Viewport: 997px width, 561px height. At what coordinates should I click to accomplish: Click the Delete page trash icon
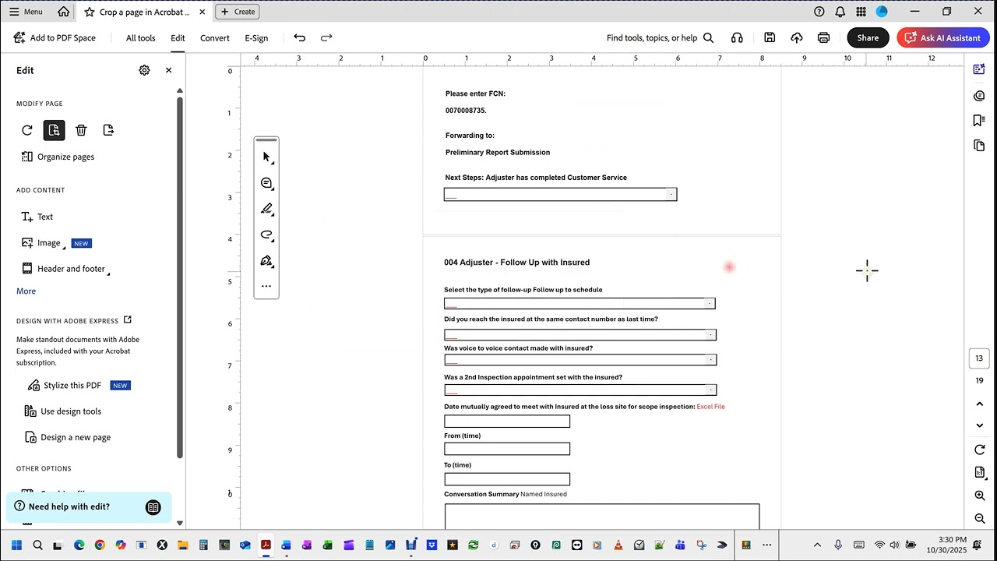point(81,130)
